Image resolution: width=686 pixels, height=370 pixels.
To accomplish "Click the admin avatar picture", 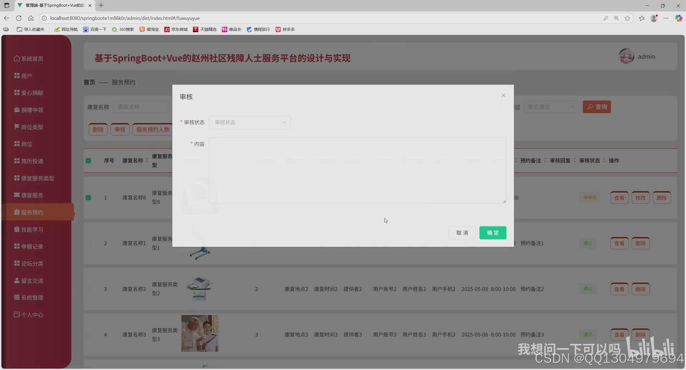I will click(x=626, y=56).
